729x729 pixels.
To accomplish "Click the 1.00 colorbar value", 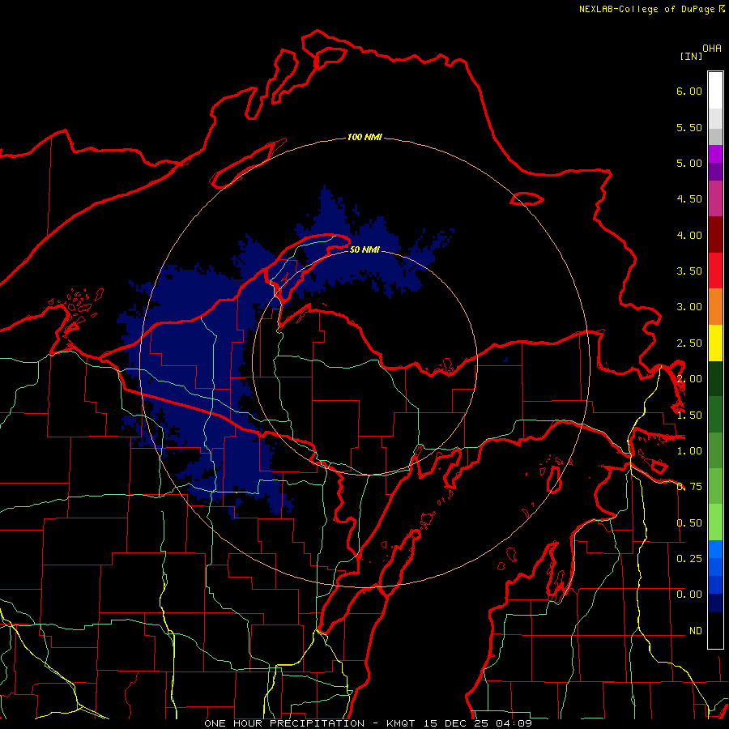I will (x=689, y=451).
